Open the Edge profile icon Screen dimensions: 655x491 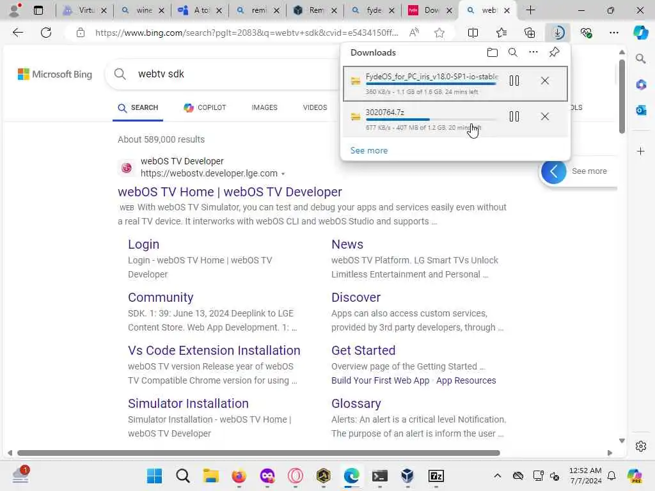point(15,10)
